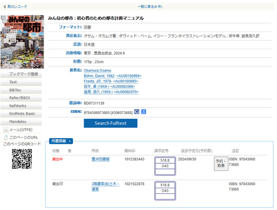Click physical description 175p ; 23cm

coord(94,62)
